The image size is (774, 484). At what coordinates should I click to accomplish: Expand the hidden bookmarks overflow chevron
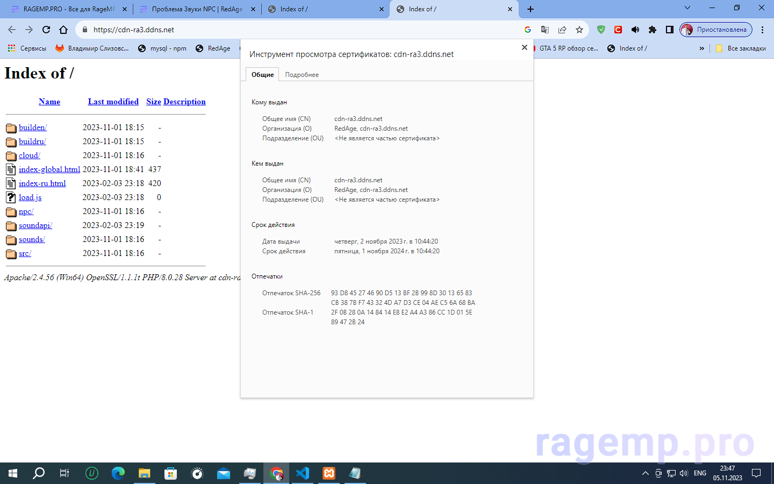pyautogui.click(x=701, y=48)
